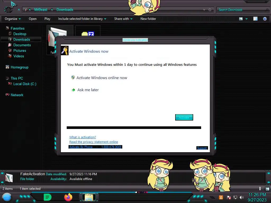Click Downloads in the address bar path

[x=65, y=10]
